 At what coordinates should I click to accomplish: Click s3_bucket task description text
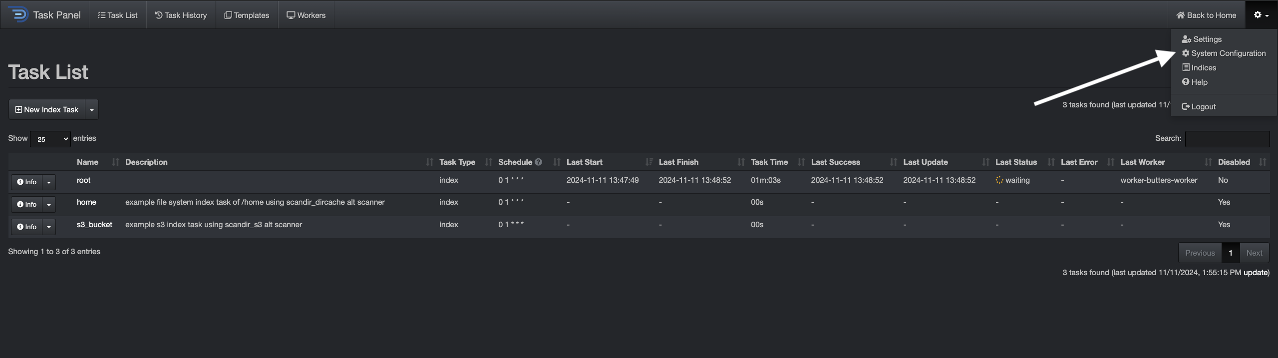214,225
